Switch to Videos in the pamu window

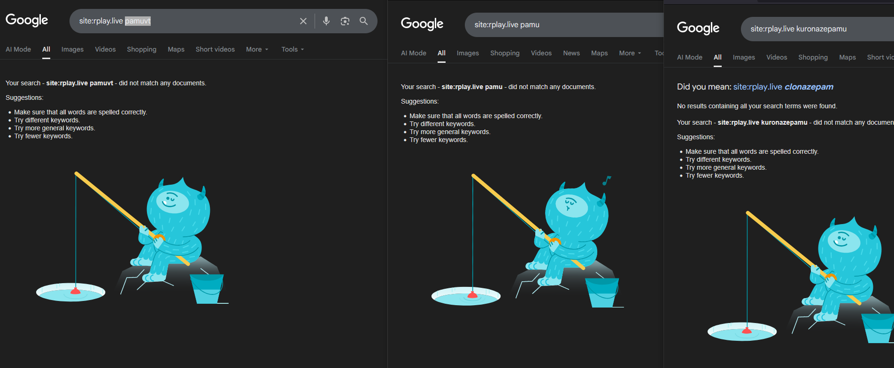click(x=541, y=53)
